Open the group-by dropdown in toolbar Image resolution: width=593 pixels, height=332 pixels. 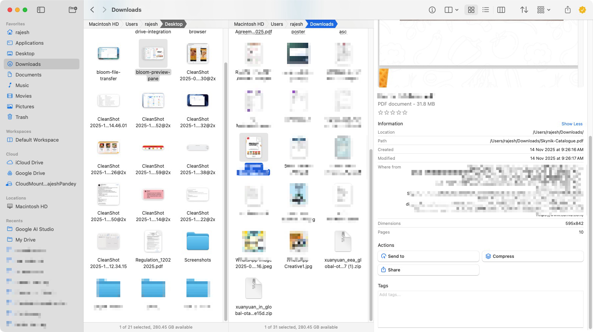pyautogui.click(x=543, y=10)
